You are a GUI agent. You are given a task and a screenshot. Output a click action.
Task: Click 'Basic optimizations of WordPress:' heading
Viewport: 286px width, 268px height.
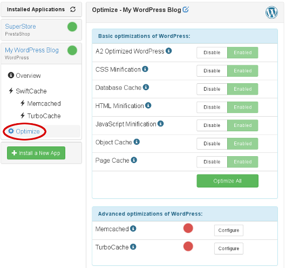click(144, 36)
